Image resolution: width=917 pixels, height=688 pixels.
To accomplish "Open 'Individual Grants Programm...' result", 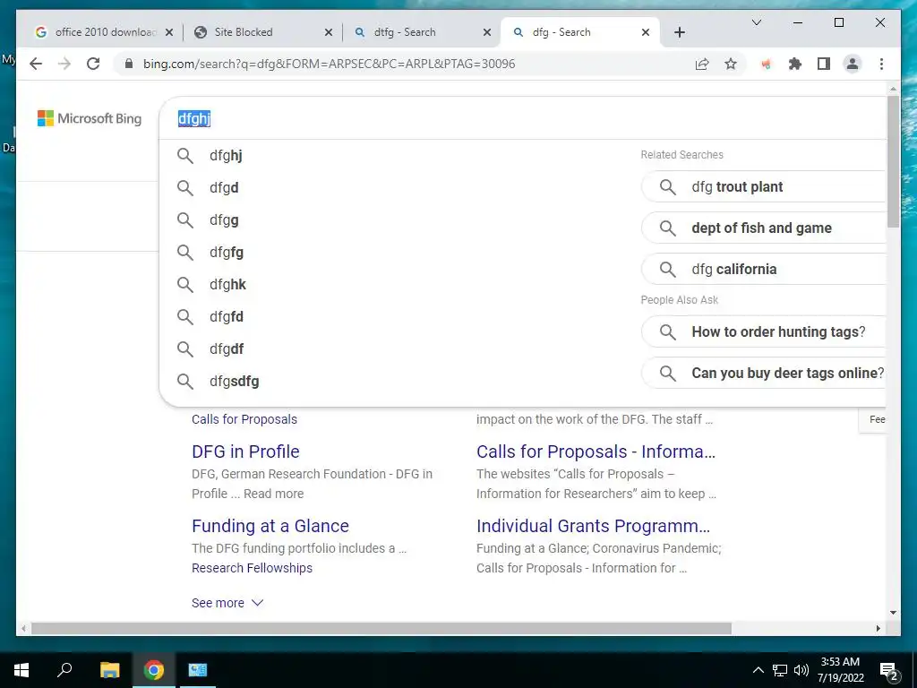I will point(594,526).
